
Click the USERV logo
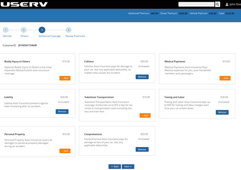pyautogui.click(x=24, y=4)
